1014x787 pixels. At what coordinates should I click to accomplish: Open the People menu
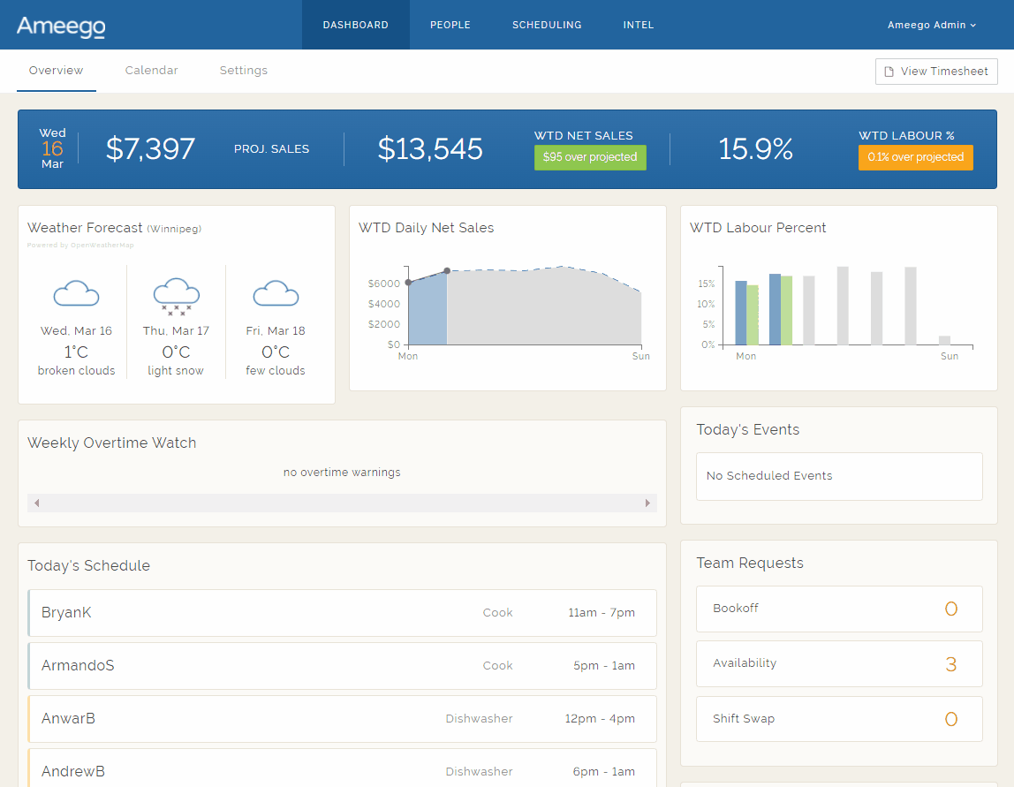tap(450, 25)
